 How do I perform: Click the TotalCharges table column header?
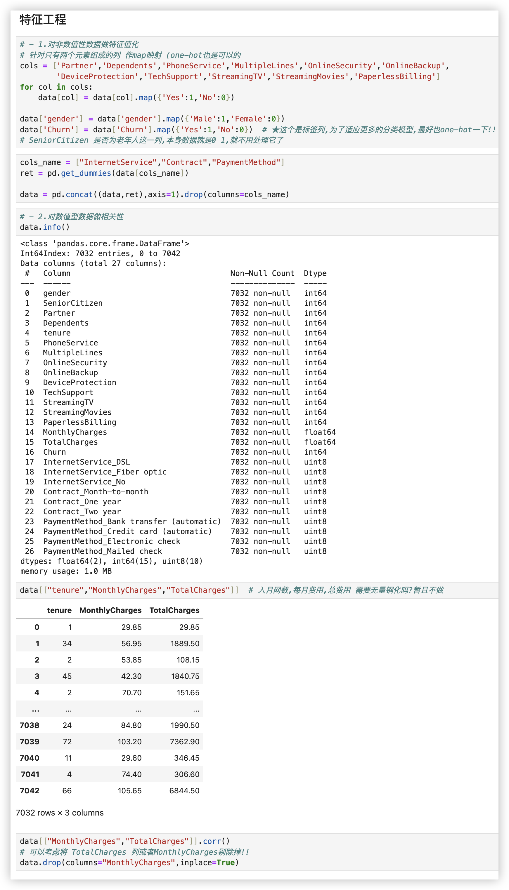(x=174, y=610)
